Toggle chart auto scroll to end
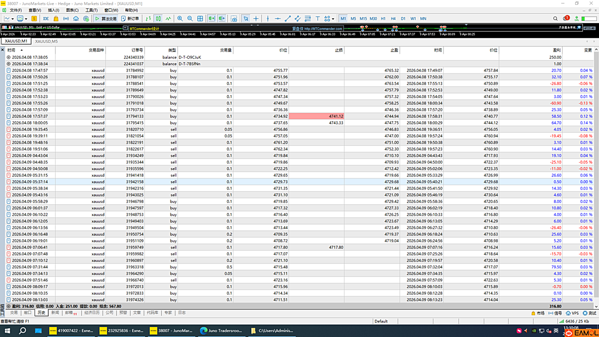The image size is (599, 337). point(212,19)
